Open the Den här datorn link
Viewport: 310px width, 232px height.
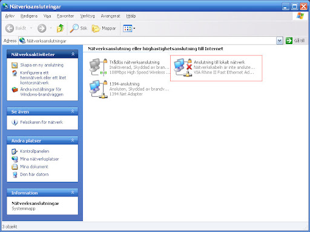[x=35, y=175]
